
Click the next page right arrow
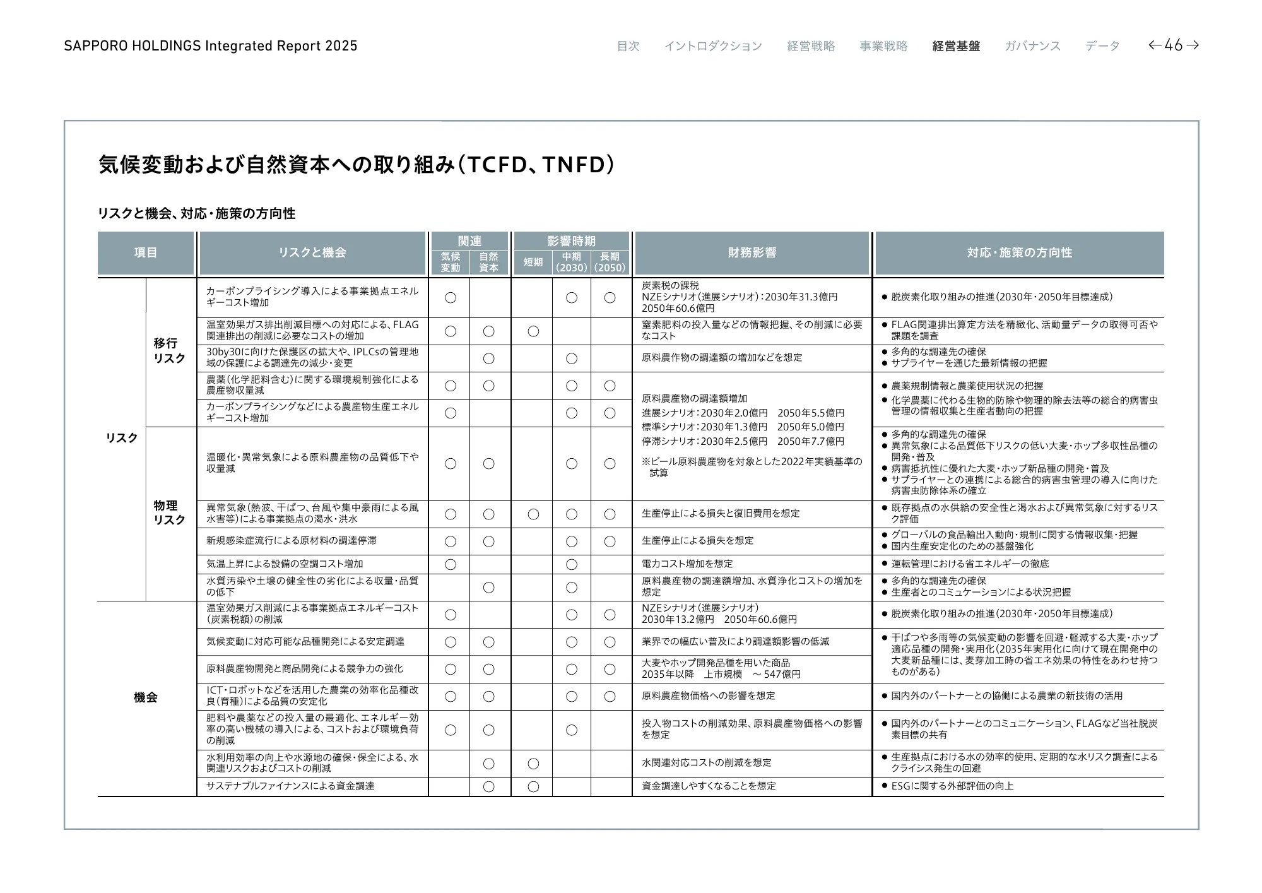click(x=1193, y=45)
